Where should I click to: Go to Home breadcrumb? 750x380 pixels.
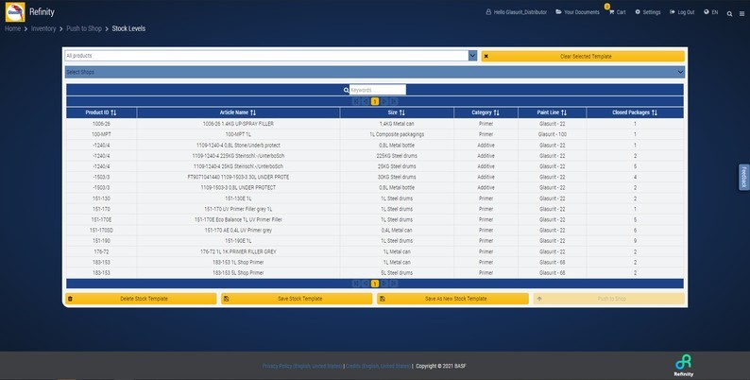click(13, 28)
